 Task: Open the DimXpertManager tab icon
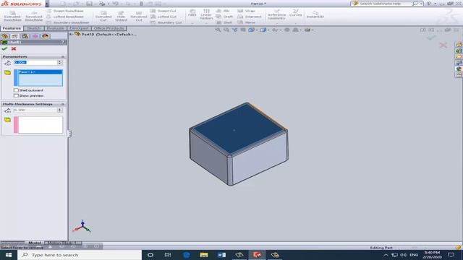(35, 36)
